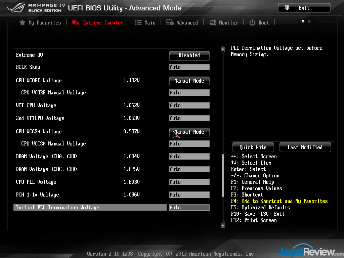The image size is (344, 258).
Task: Click the 1.132V CPU VCORE reading
Action: (x=131, y=81)
